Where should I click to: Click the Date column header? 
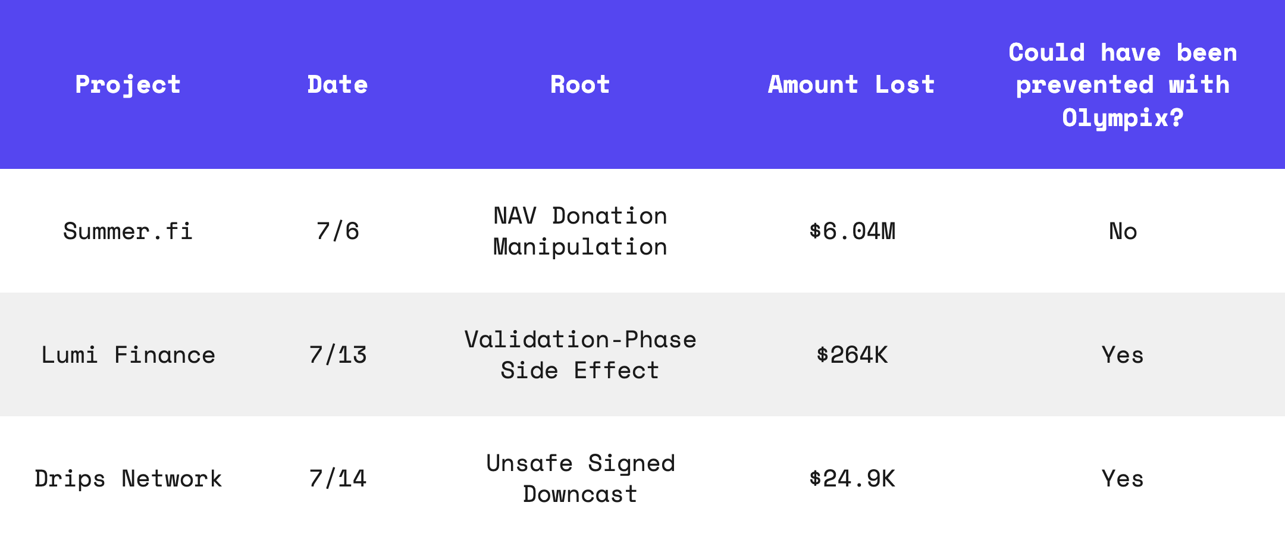[x=337, y=85]
